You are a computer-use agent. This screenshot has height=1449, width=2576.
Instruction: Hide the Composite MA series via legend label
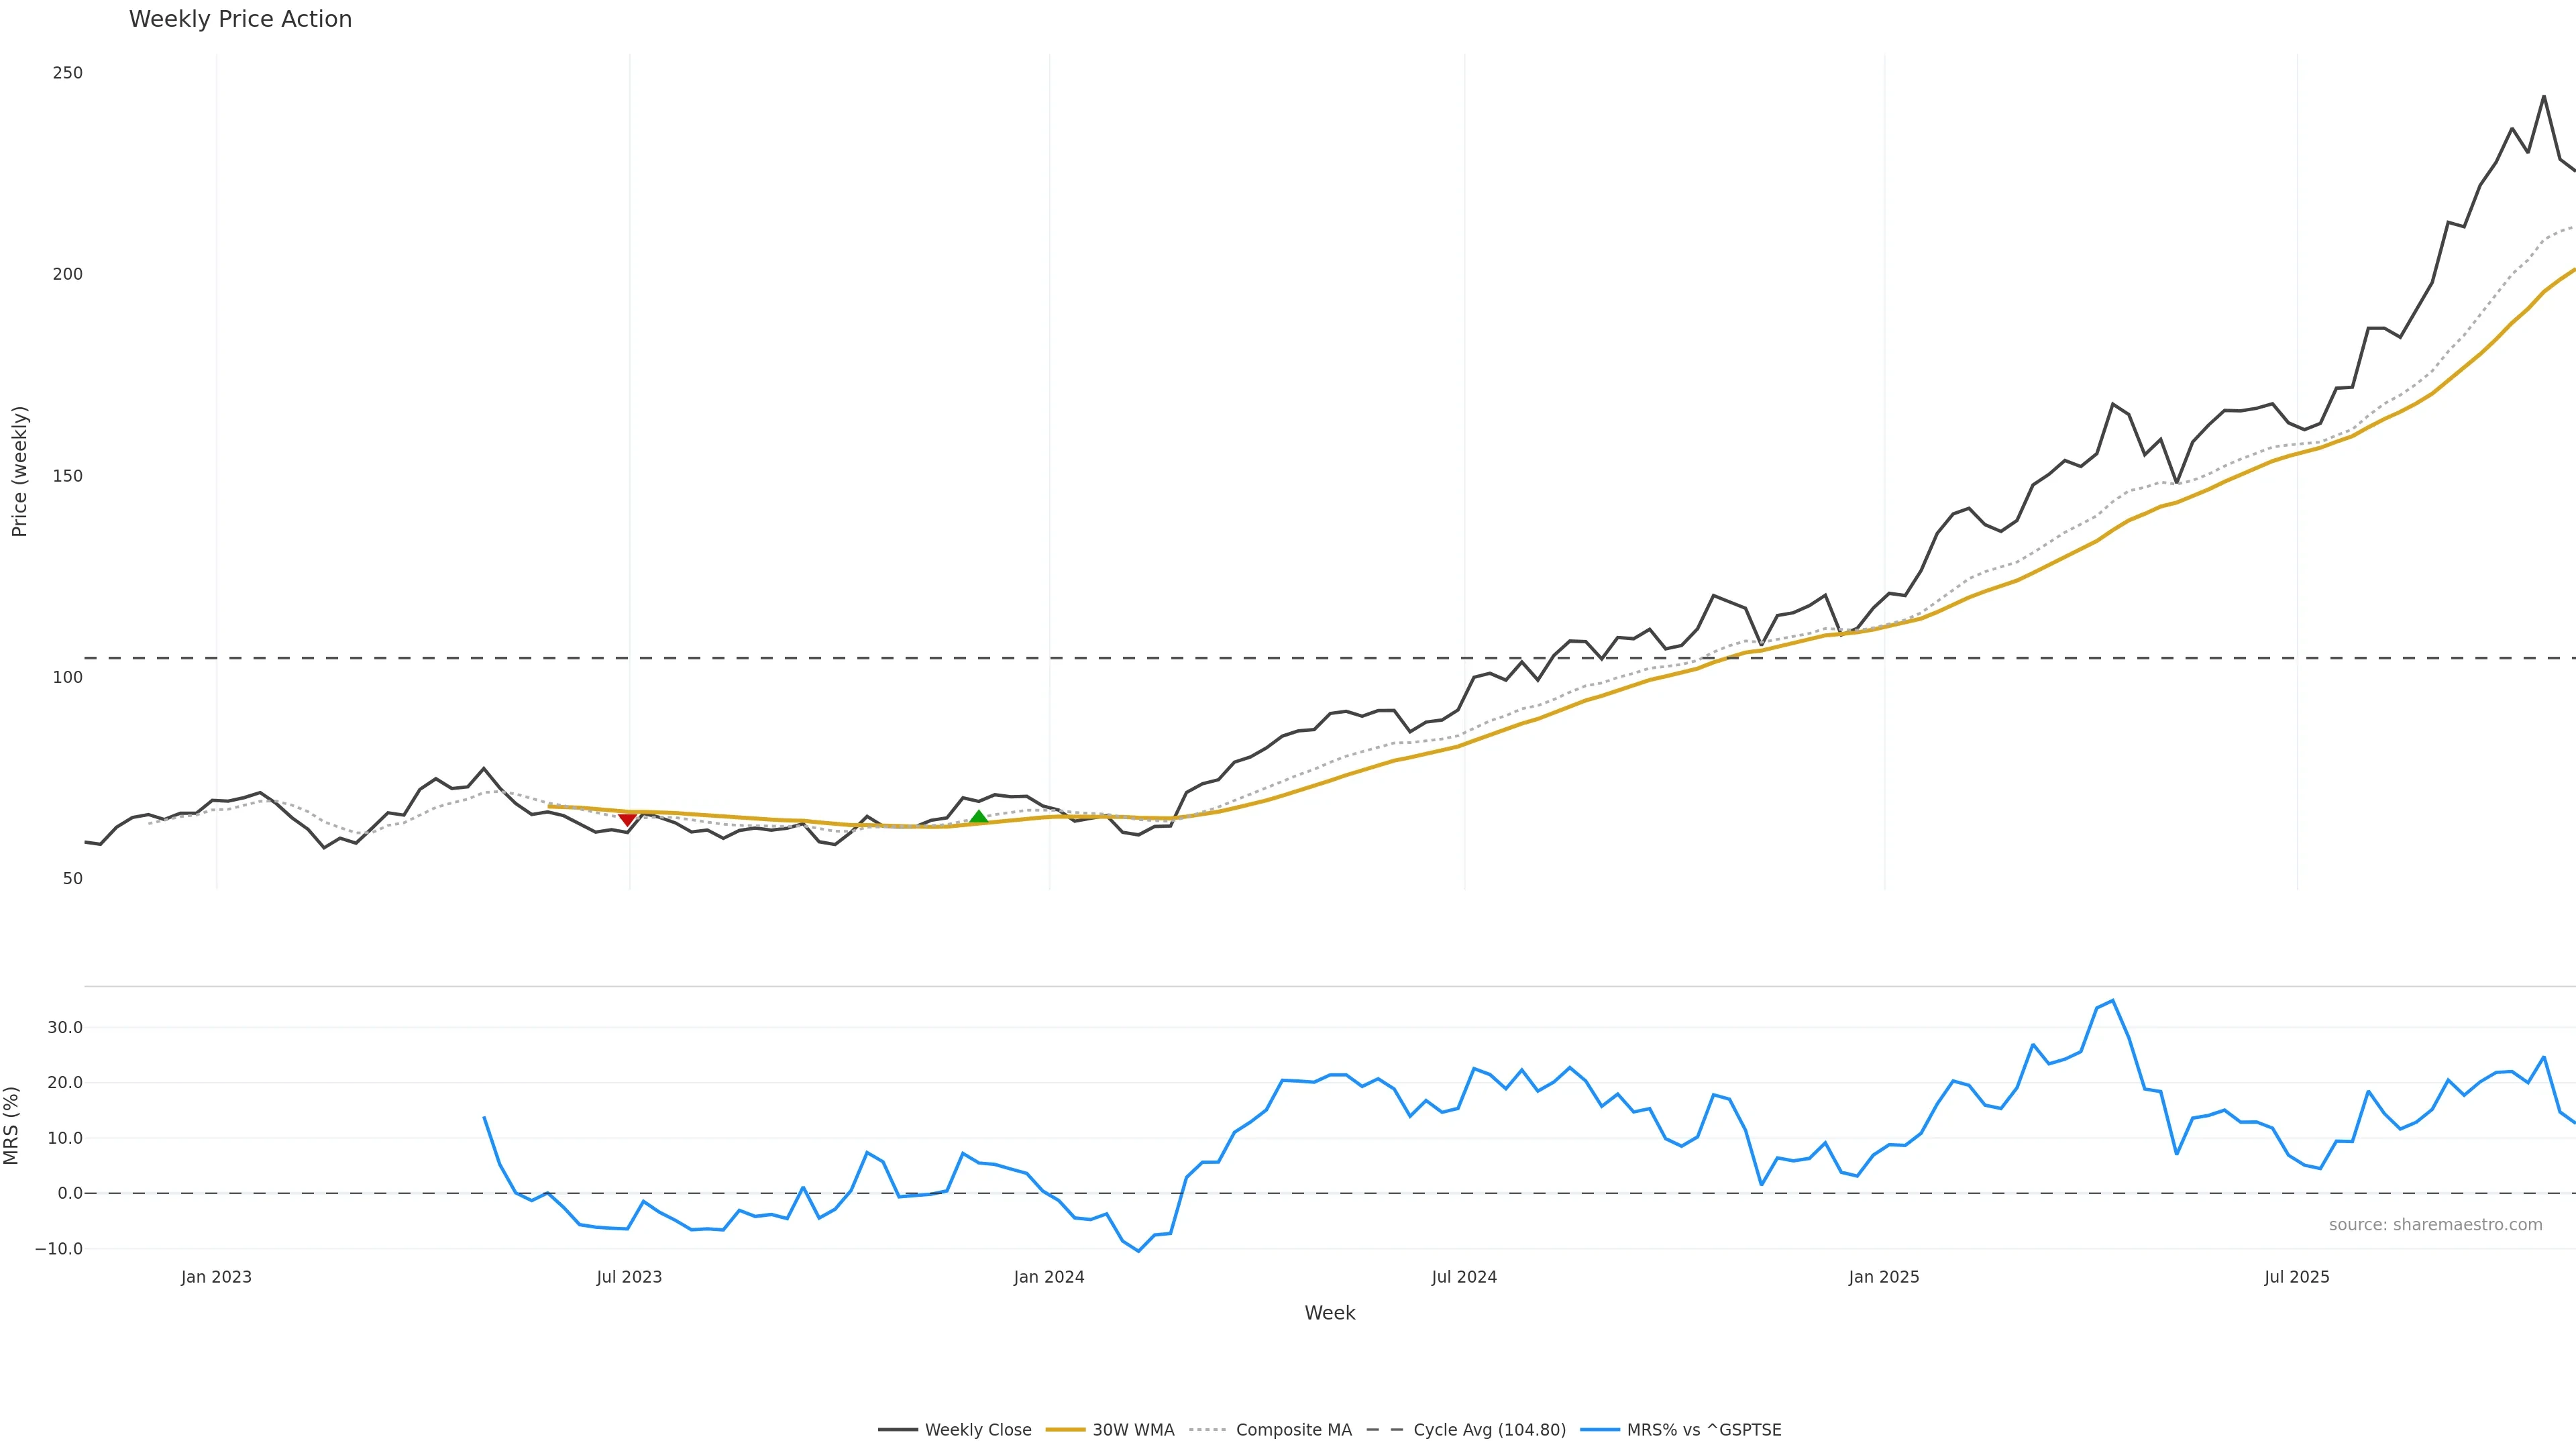pyautogui.click(x=1293, y=1430)
